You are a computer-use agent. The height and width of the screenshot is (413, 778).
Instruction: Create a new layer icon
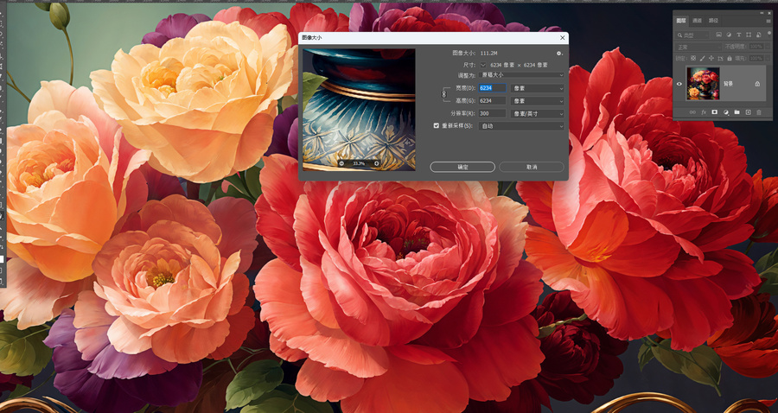coord(749,112)
